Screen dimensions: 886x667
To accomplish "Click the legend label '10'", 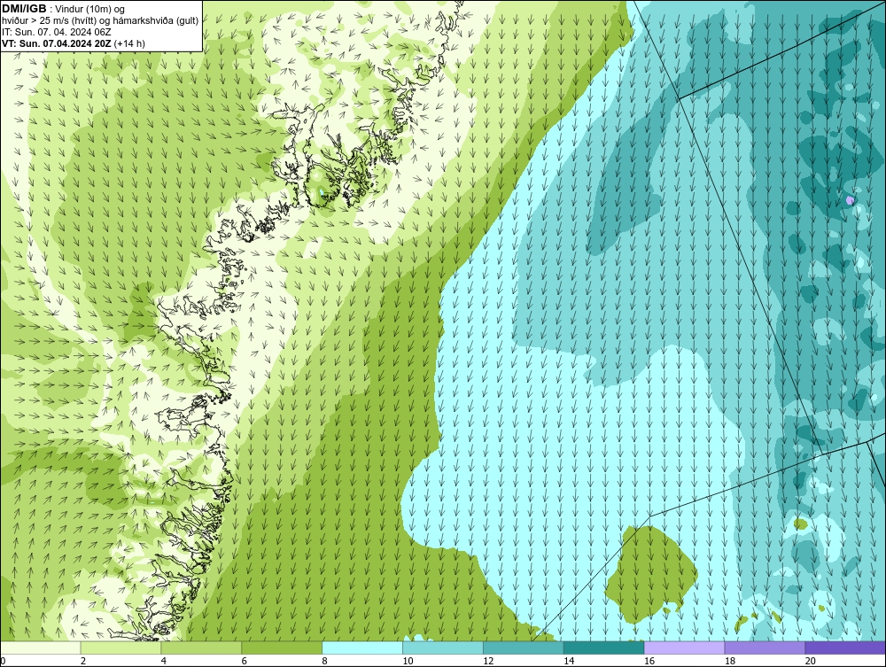I will [x=408, y=661].
